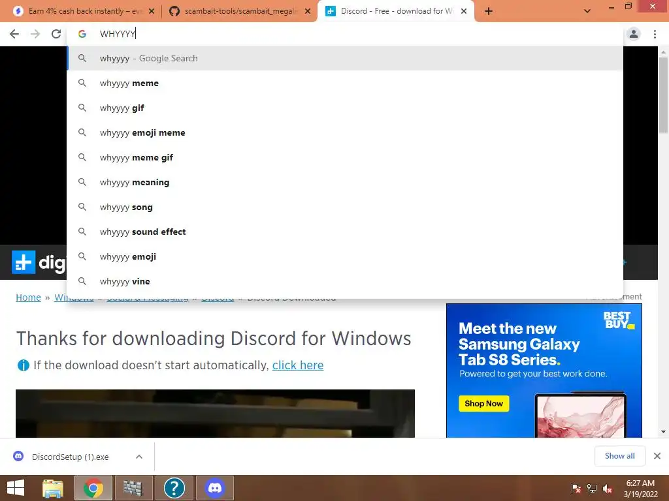Select the 'whyyyy sound effect' suggestion

click(345, 232)
